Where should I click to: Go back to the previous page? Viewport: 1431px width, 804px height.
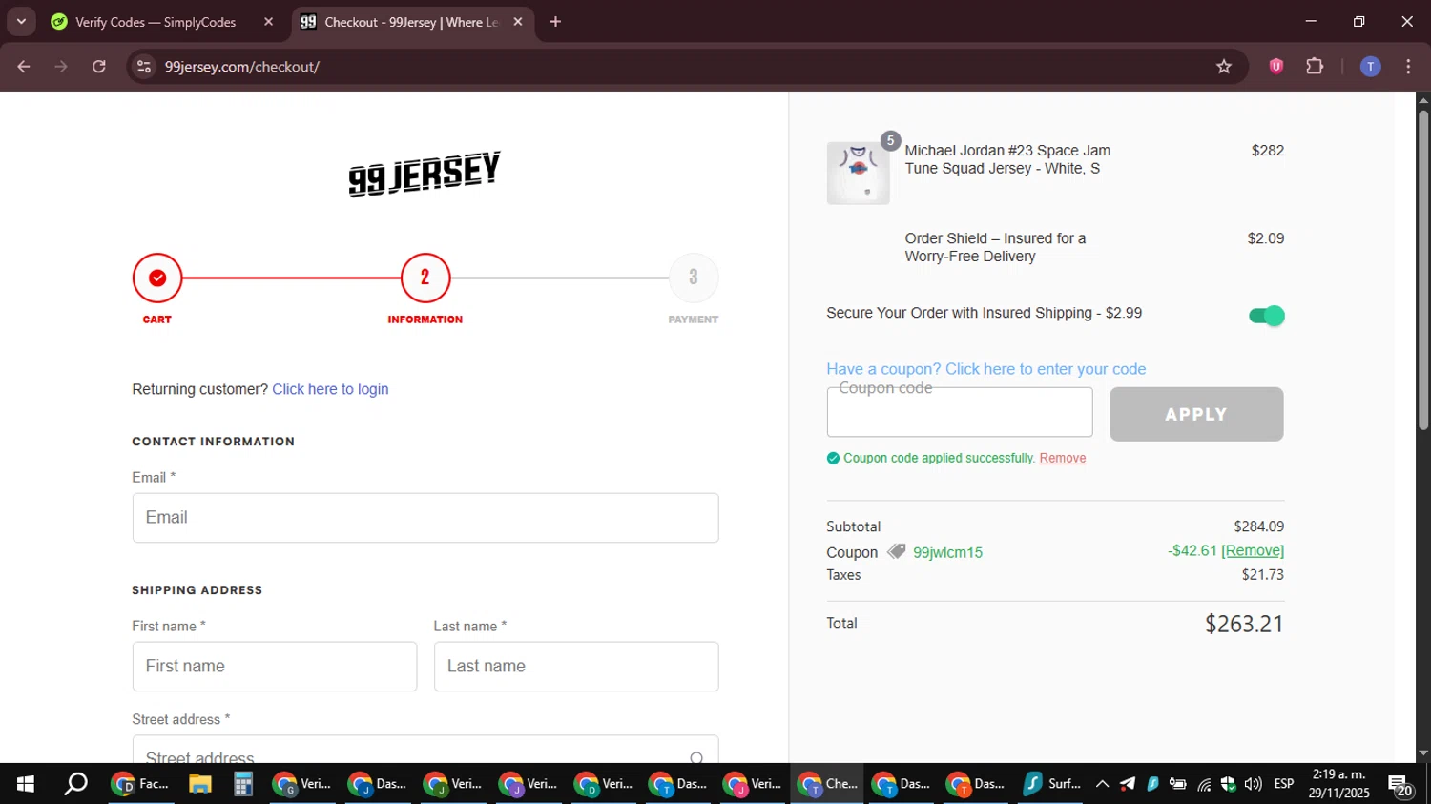24,67
